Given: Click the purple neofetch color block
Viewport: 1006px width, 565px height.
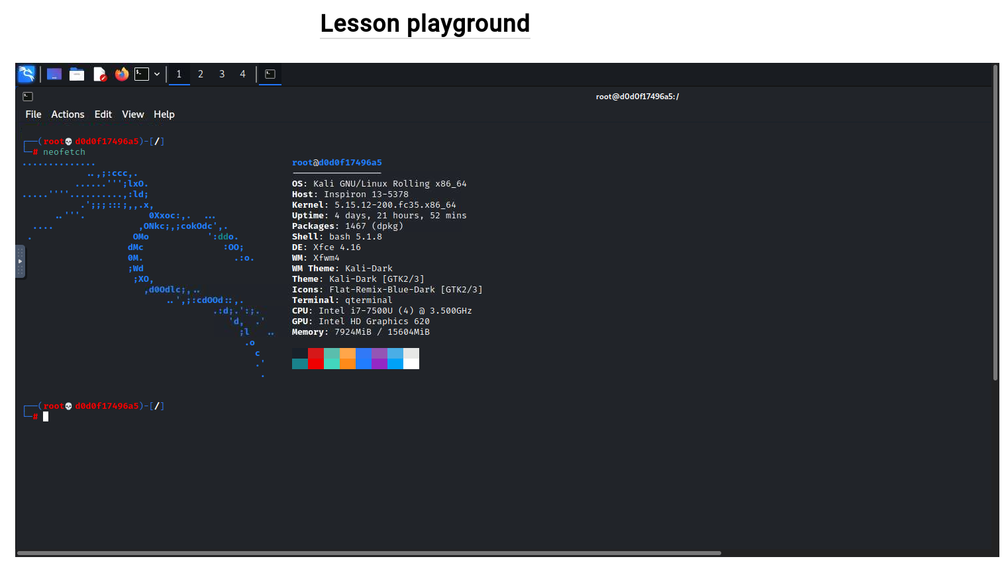Looking at the screenshot, I should [379, 359].
